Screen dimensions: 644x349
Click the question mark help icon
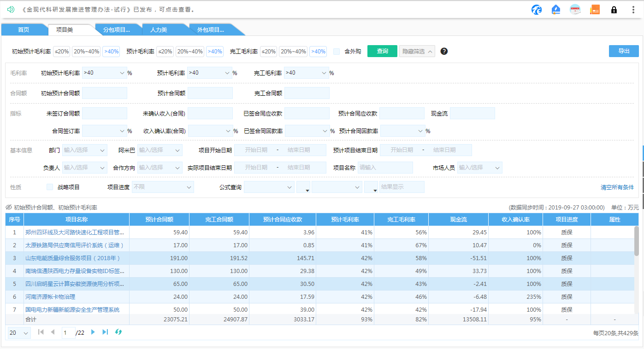click(x=444, y=51)
